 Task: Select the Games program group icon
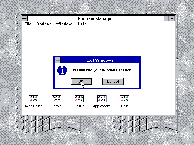coord(56,98)
